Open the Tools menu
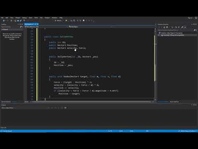Viewport: 198px width, 149px height. (36, 18)
